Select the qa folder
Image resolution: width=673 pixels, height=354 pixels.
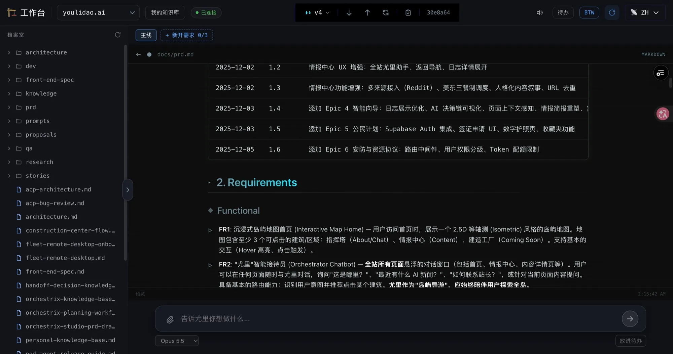pos(62,148)
